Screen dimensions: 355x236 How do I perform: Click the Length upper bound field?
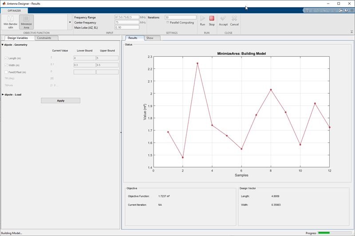point(107,58)
